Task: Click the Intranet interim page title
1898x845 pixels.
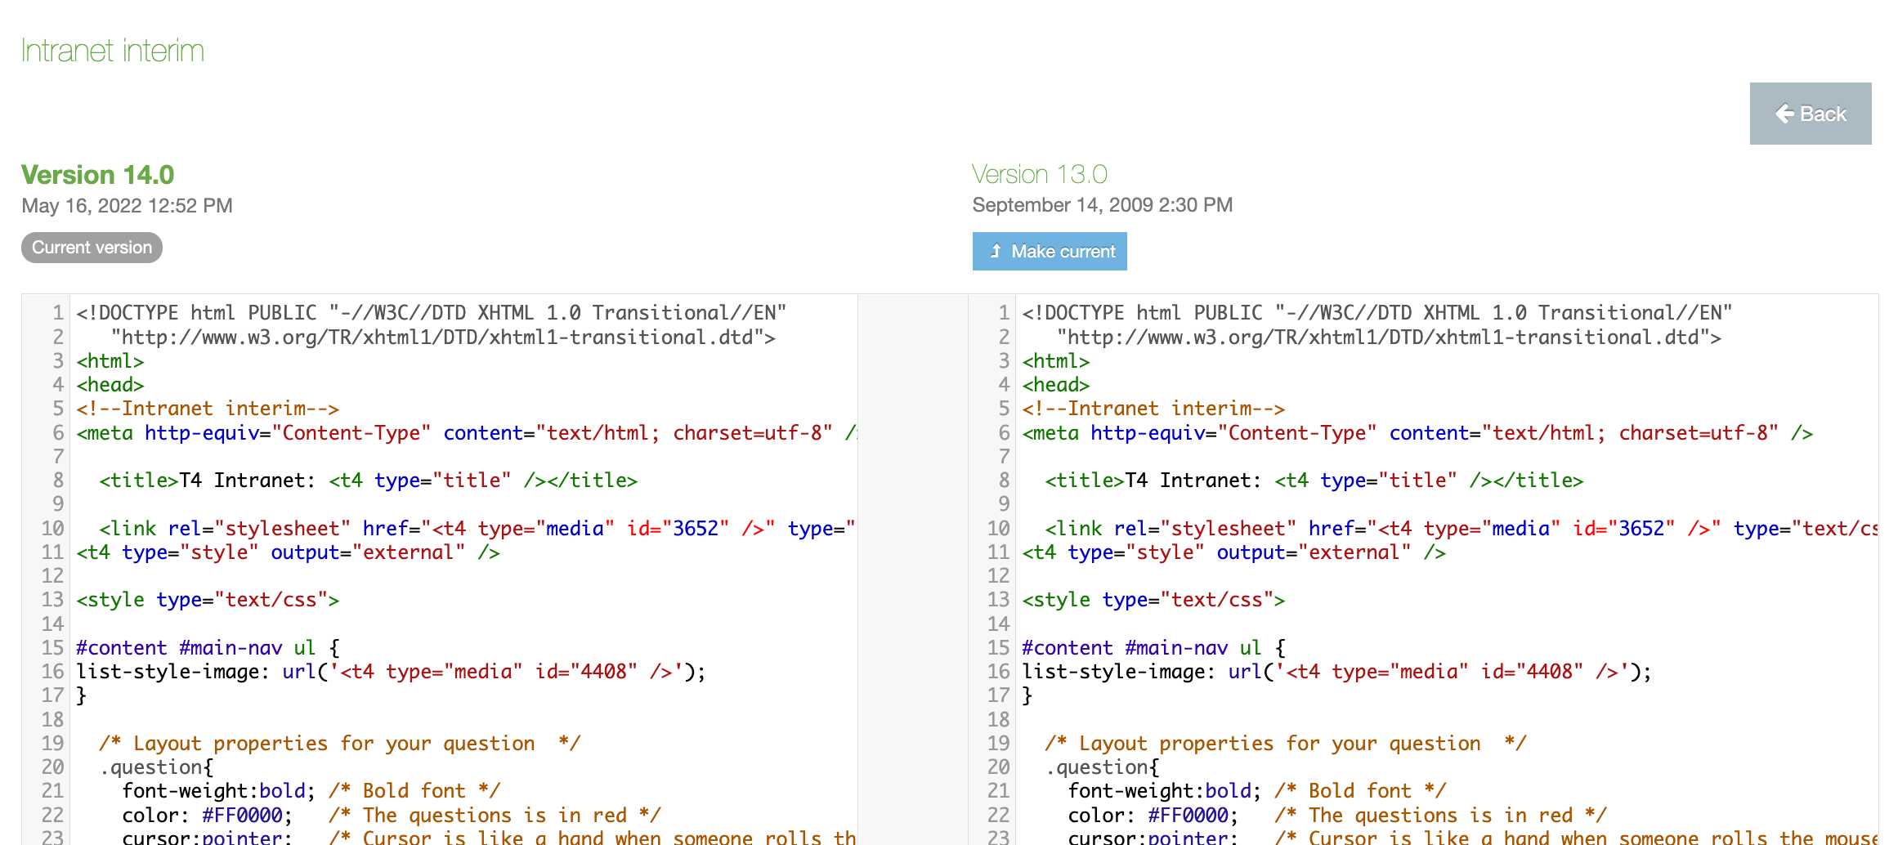Action: (112, 51)
